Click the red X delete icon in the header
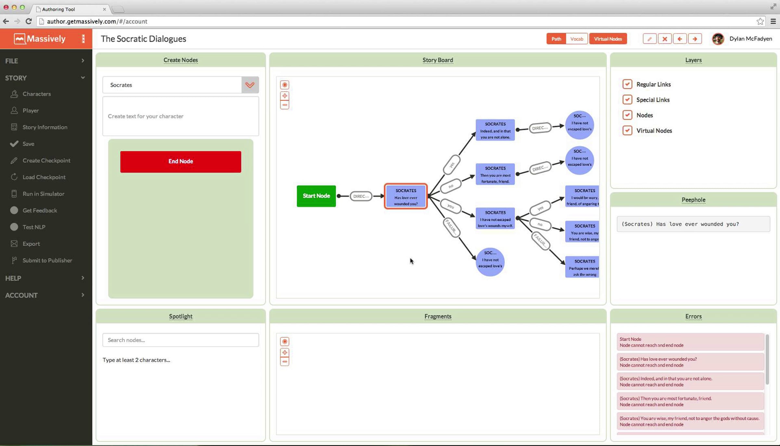This screenshot has width=780, height=446. tap(665, 39)
